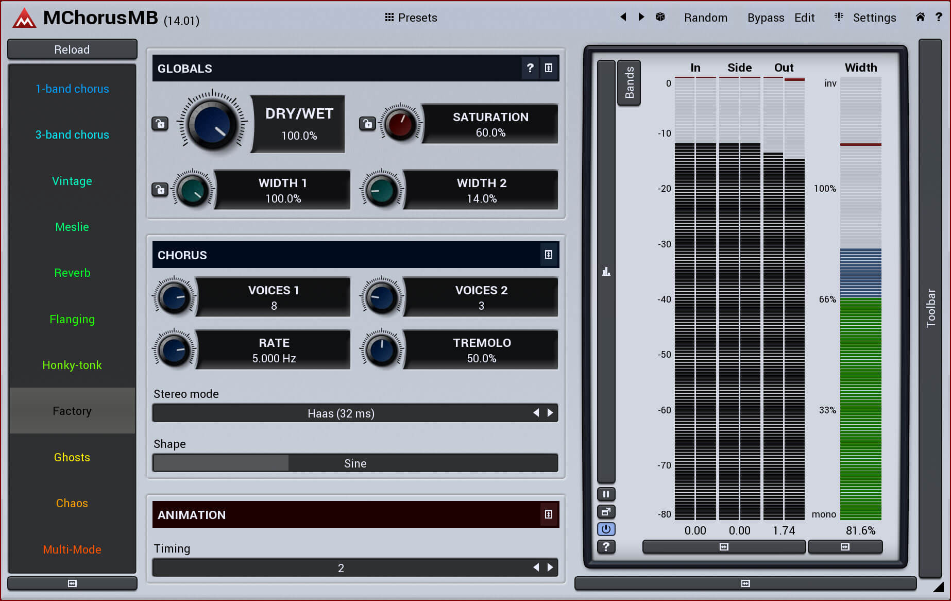951x601 pixels.
Task: Toggle the meter power button
Action: click(x=606, y=529)
